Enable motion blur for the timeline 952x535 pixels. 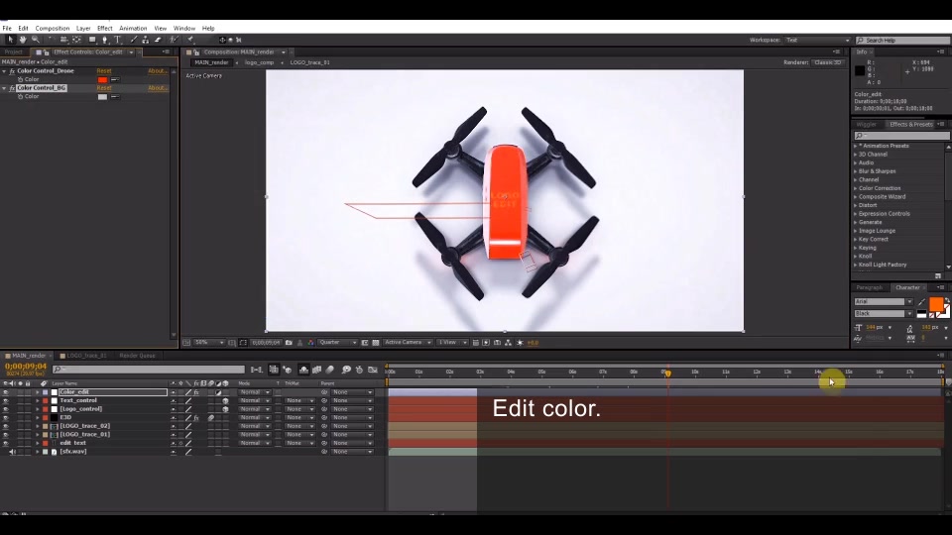[x=331, y=370]
